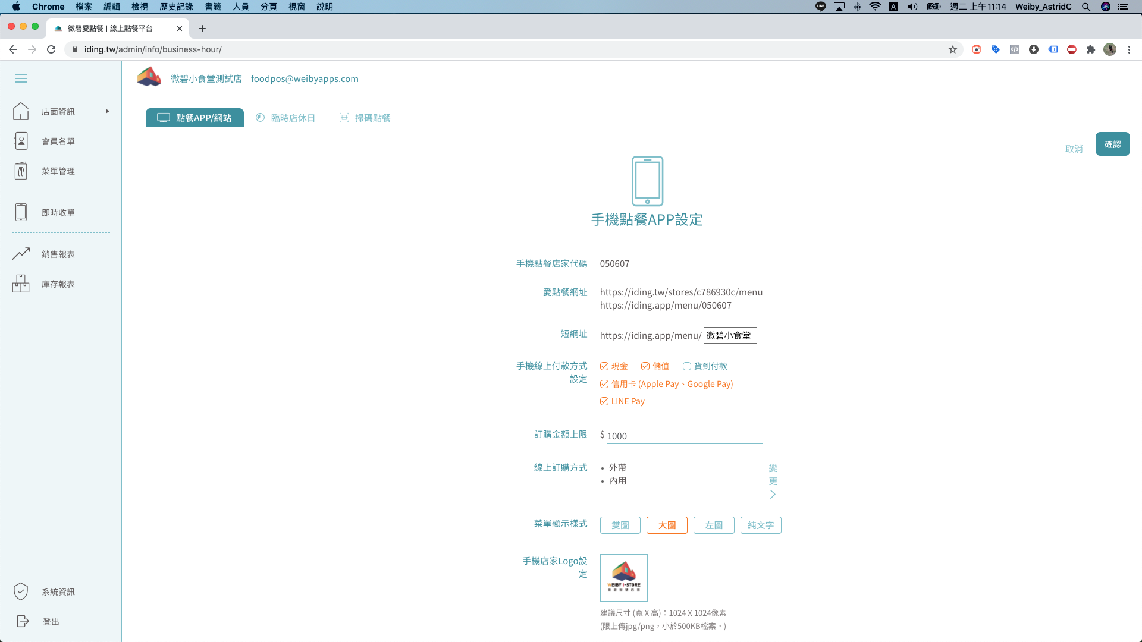Toggle the LINE Pay checkbox
This screenshot has width=1142, height=642.
tap(604, 401)
